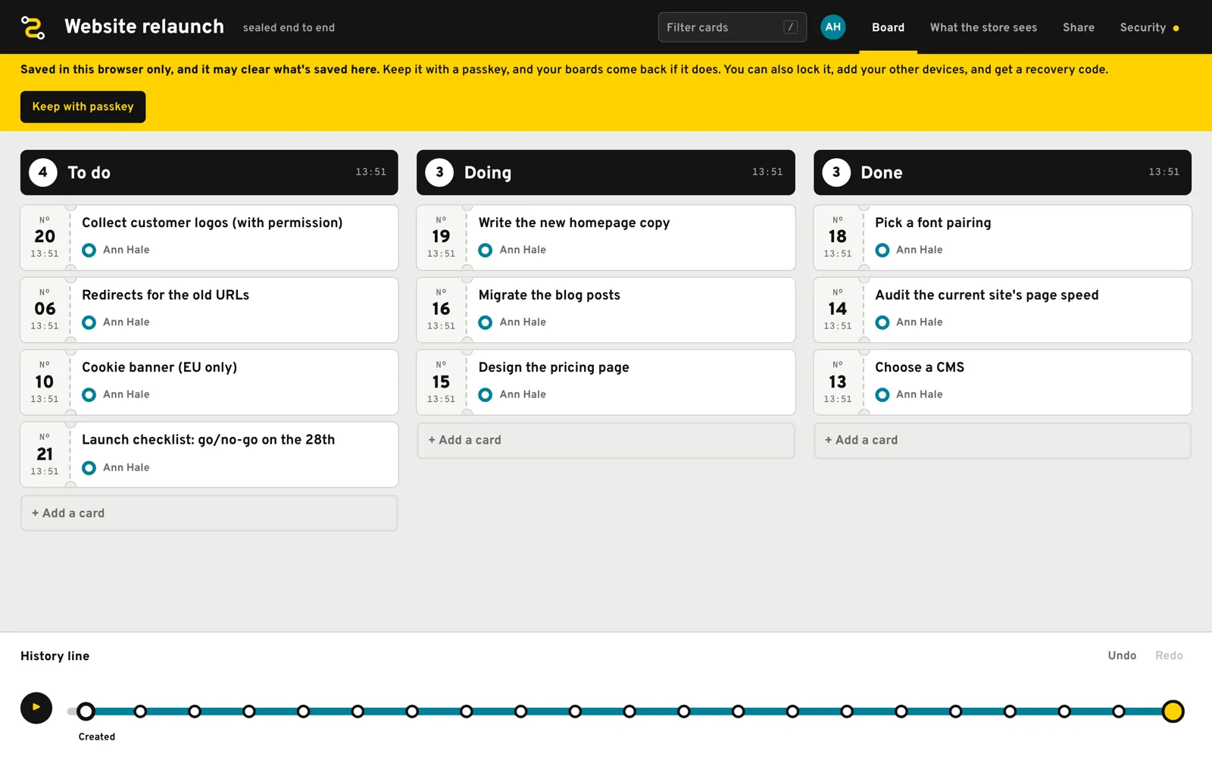The height and width of the screenshot is (757, 1212).
Task: Click the To do column title
Action: pos(89,173)
